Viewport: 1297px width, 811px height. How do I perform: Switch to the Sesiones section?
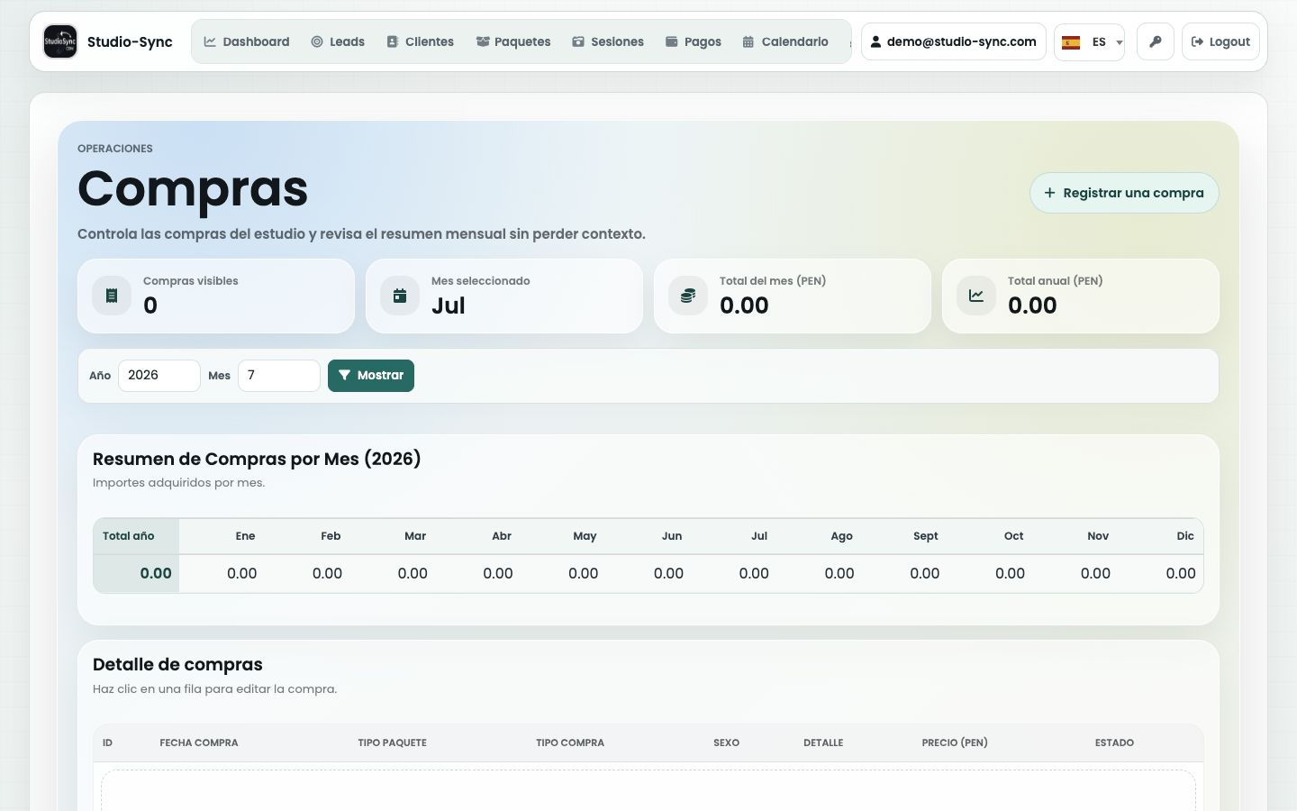point(608,41)
